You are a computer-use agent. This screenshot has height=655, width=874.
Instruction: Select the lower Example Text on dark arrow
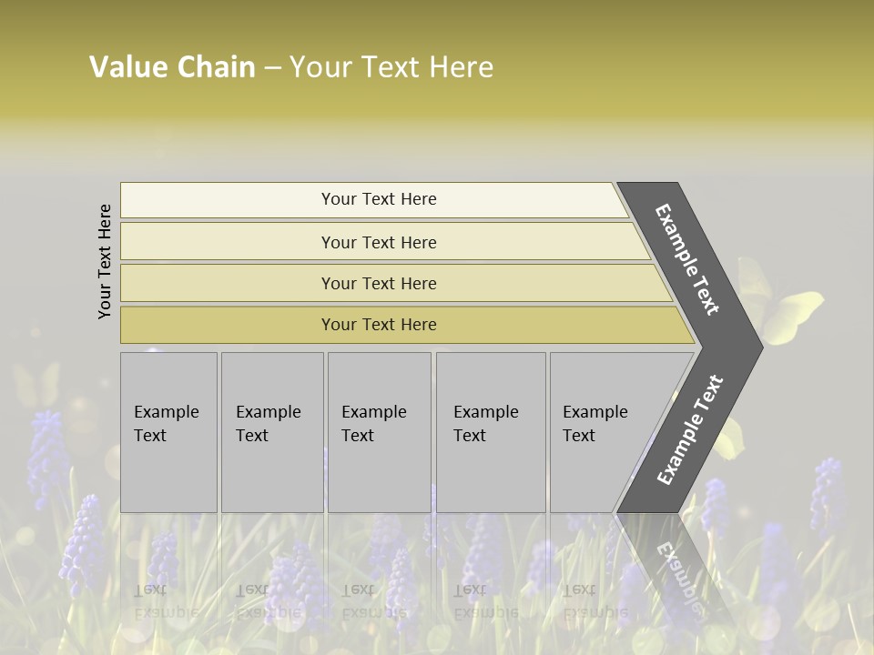(690, 429)
